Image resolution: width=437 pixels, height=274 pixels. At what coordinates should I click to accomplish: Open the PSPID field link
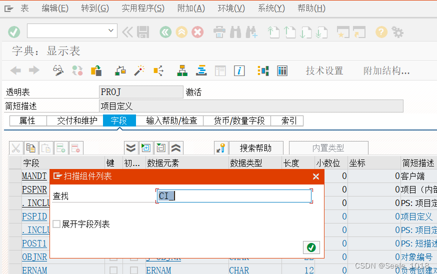coord(34,216)
